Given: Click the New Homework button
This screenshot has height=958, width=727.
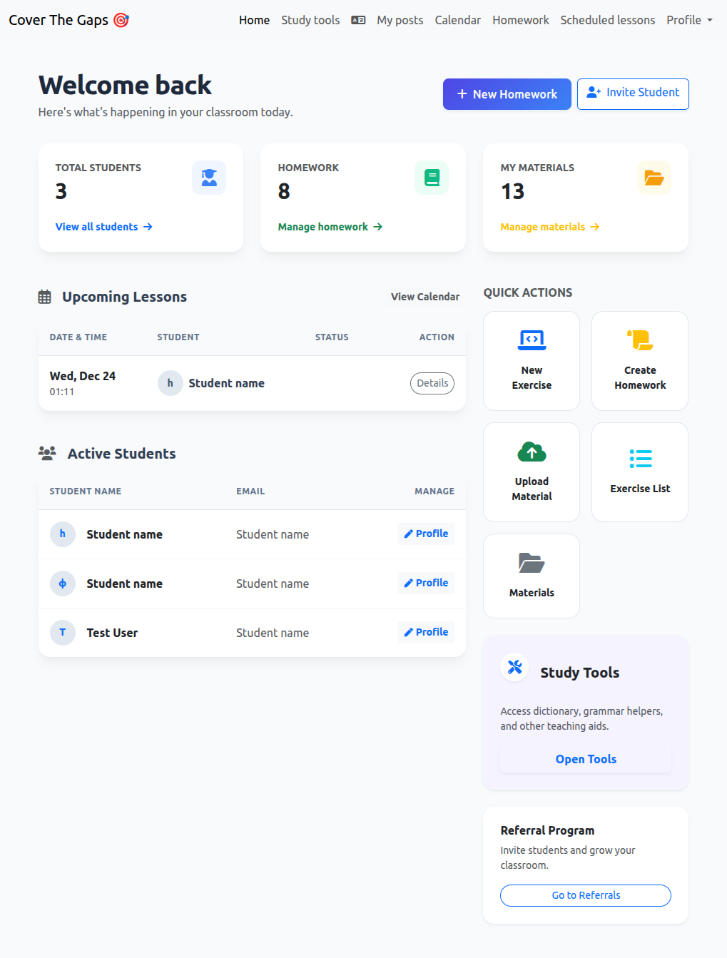Looking at the screenshot, I should click(x=507, y=93).
